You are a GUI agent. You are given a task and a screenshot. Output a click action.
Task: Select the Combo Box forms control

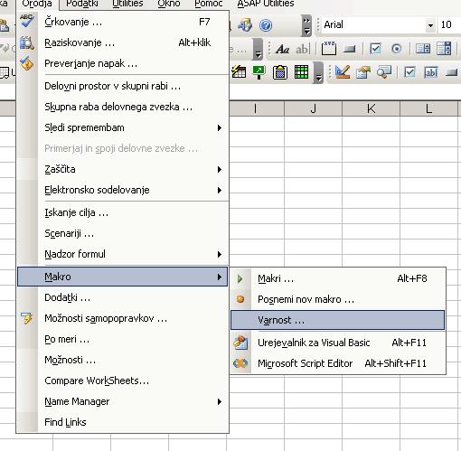point(444,48)
